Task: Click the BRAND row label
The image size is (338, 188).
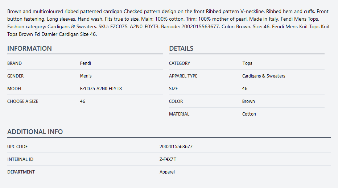Action: point(15,63)
